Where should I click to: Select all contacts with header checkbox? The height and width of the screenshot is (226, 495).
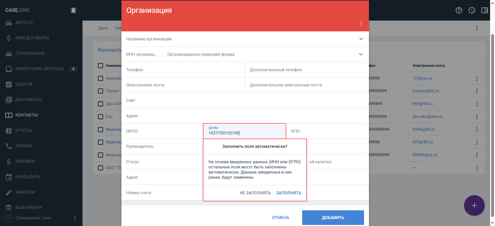pos(101,66)
